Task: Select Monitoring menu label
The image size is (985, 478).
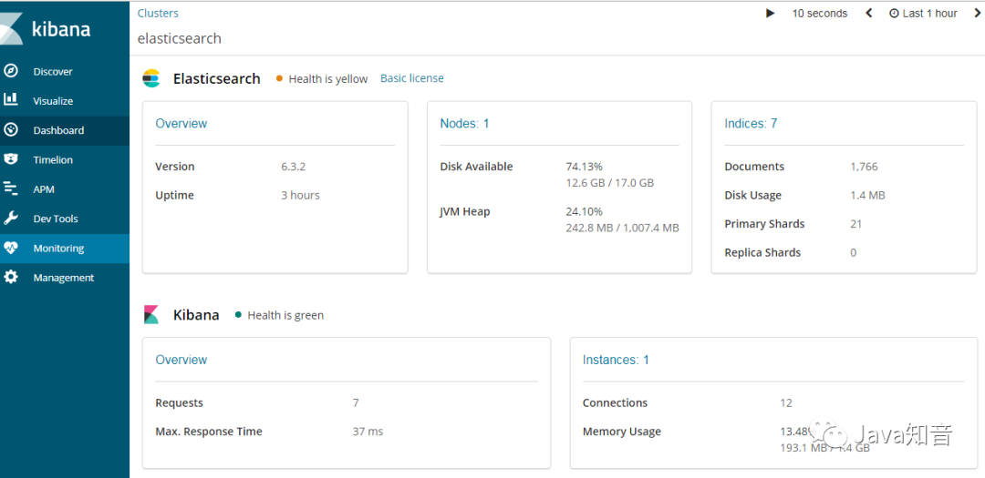Action: [x=58, y=249]
